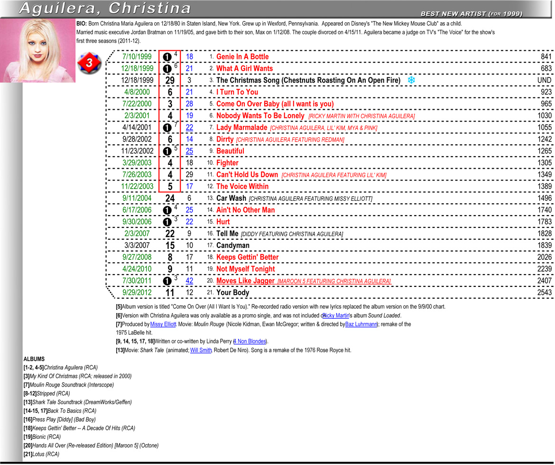Select the song title Dirrty
The height and width of the screenshot is (465, 555).
[x=225, y=139]
